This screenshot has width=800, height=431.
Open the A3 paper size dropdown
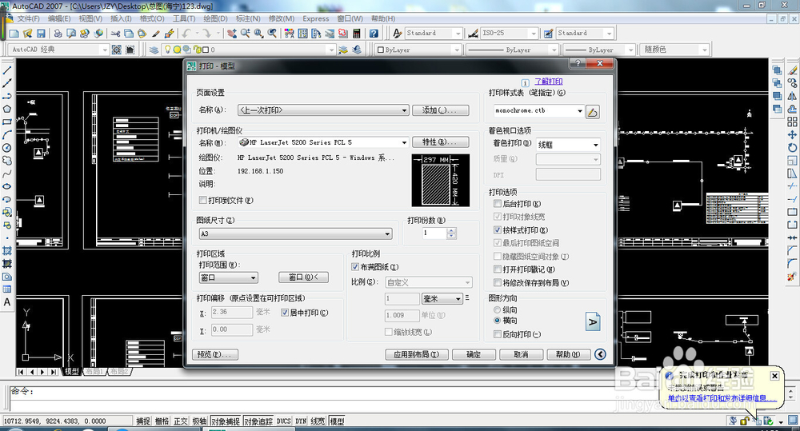coord(295,233)
